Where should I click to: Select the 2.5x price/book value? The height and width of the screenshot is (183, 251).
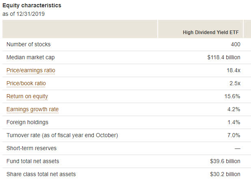click(x=235, y=83)
